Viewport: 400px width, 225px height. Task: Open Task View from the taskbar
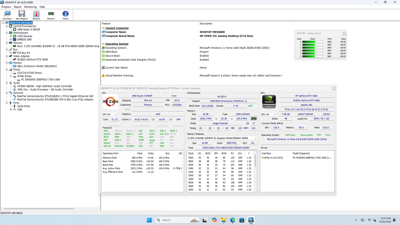tap(205, 220)
